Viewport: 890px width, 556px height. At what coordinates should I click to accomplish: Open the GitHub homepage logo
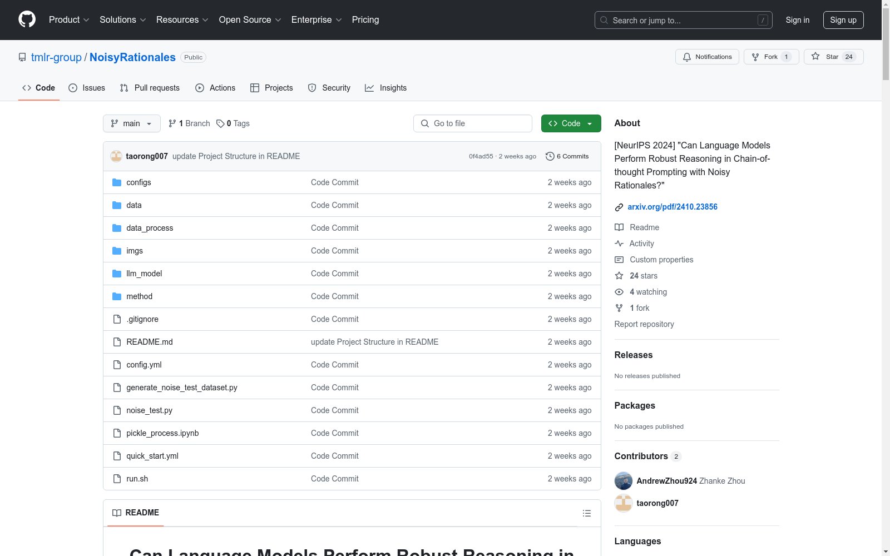pos(27,19)
